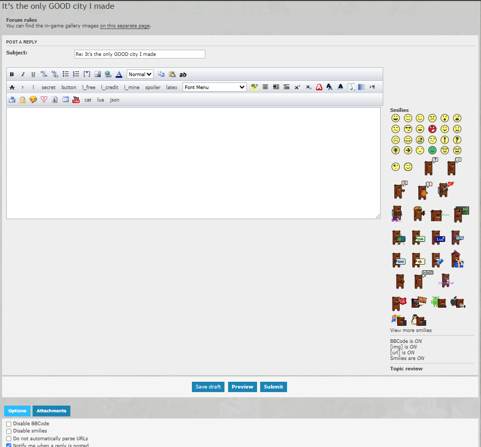Apply strikethrough text formatting
This screenshot has height=447, width=481.
coord(12,87)
